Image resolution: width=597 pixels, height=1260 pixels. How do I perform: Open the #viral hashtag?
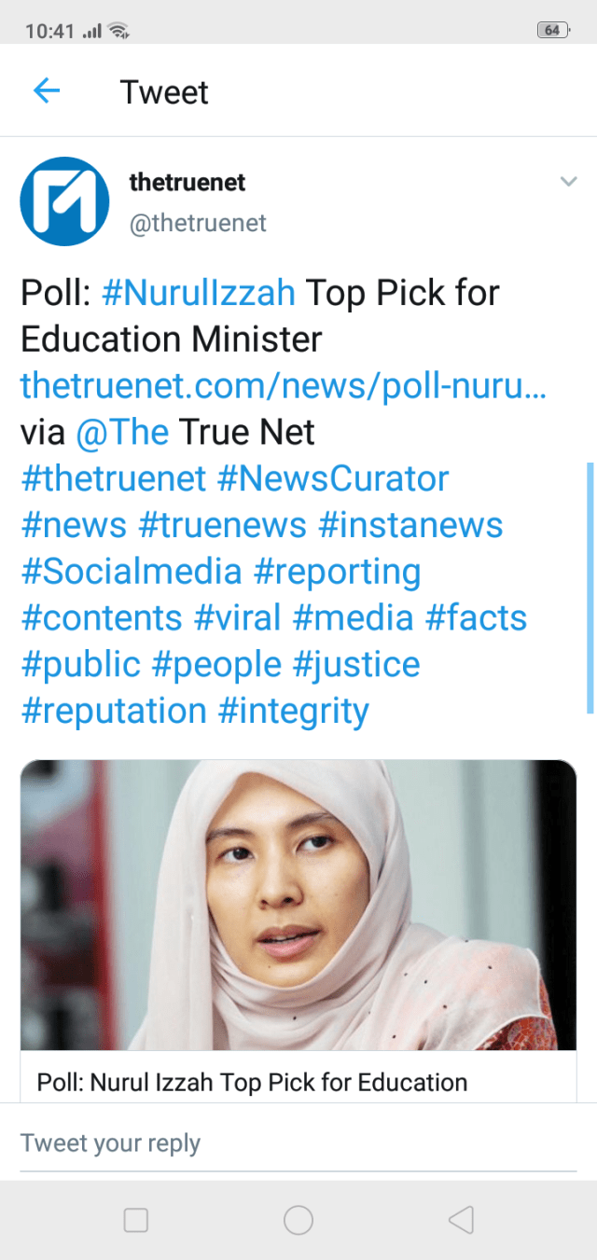[238, 618]
